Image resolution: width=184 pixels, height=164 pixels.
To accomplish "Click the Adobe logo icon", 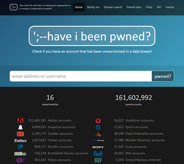I will [x=21, y=121].
